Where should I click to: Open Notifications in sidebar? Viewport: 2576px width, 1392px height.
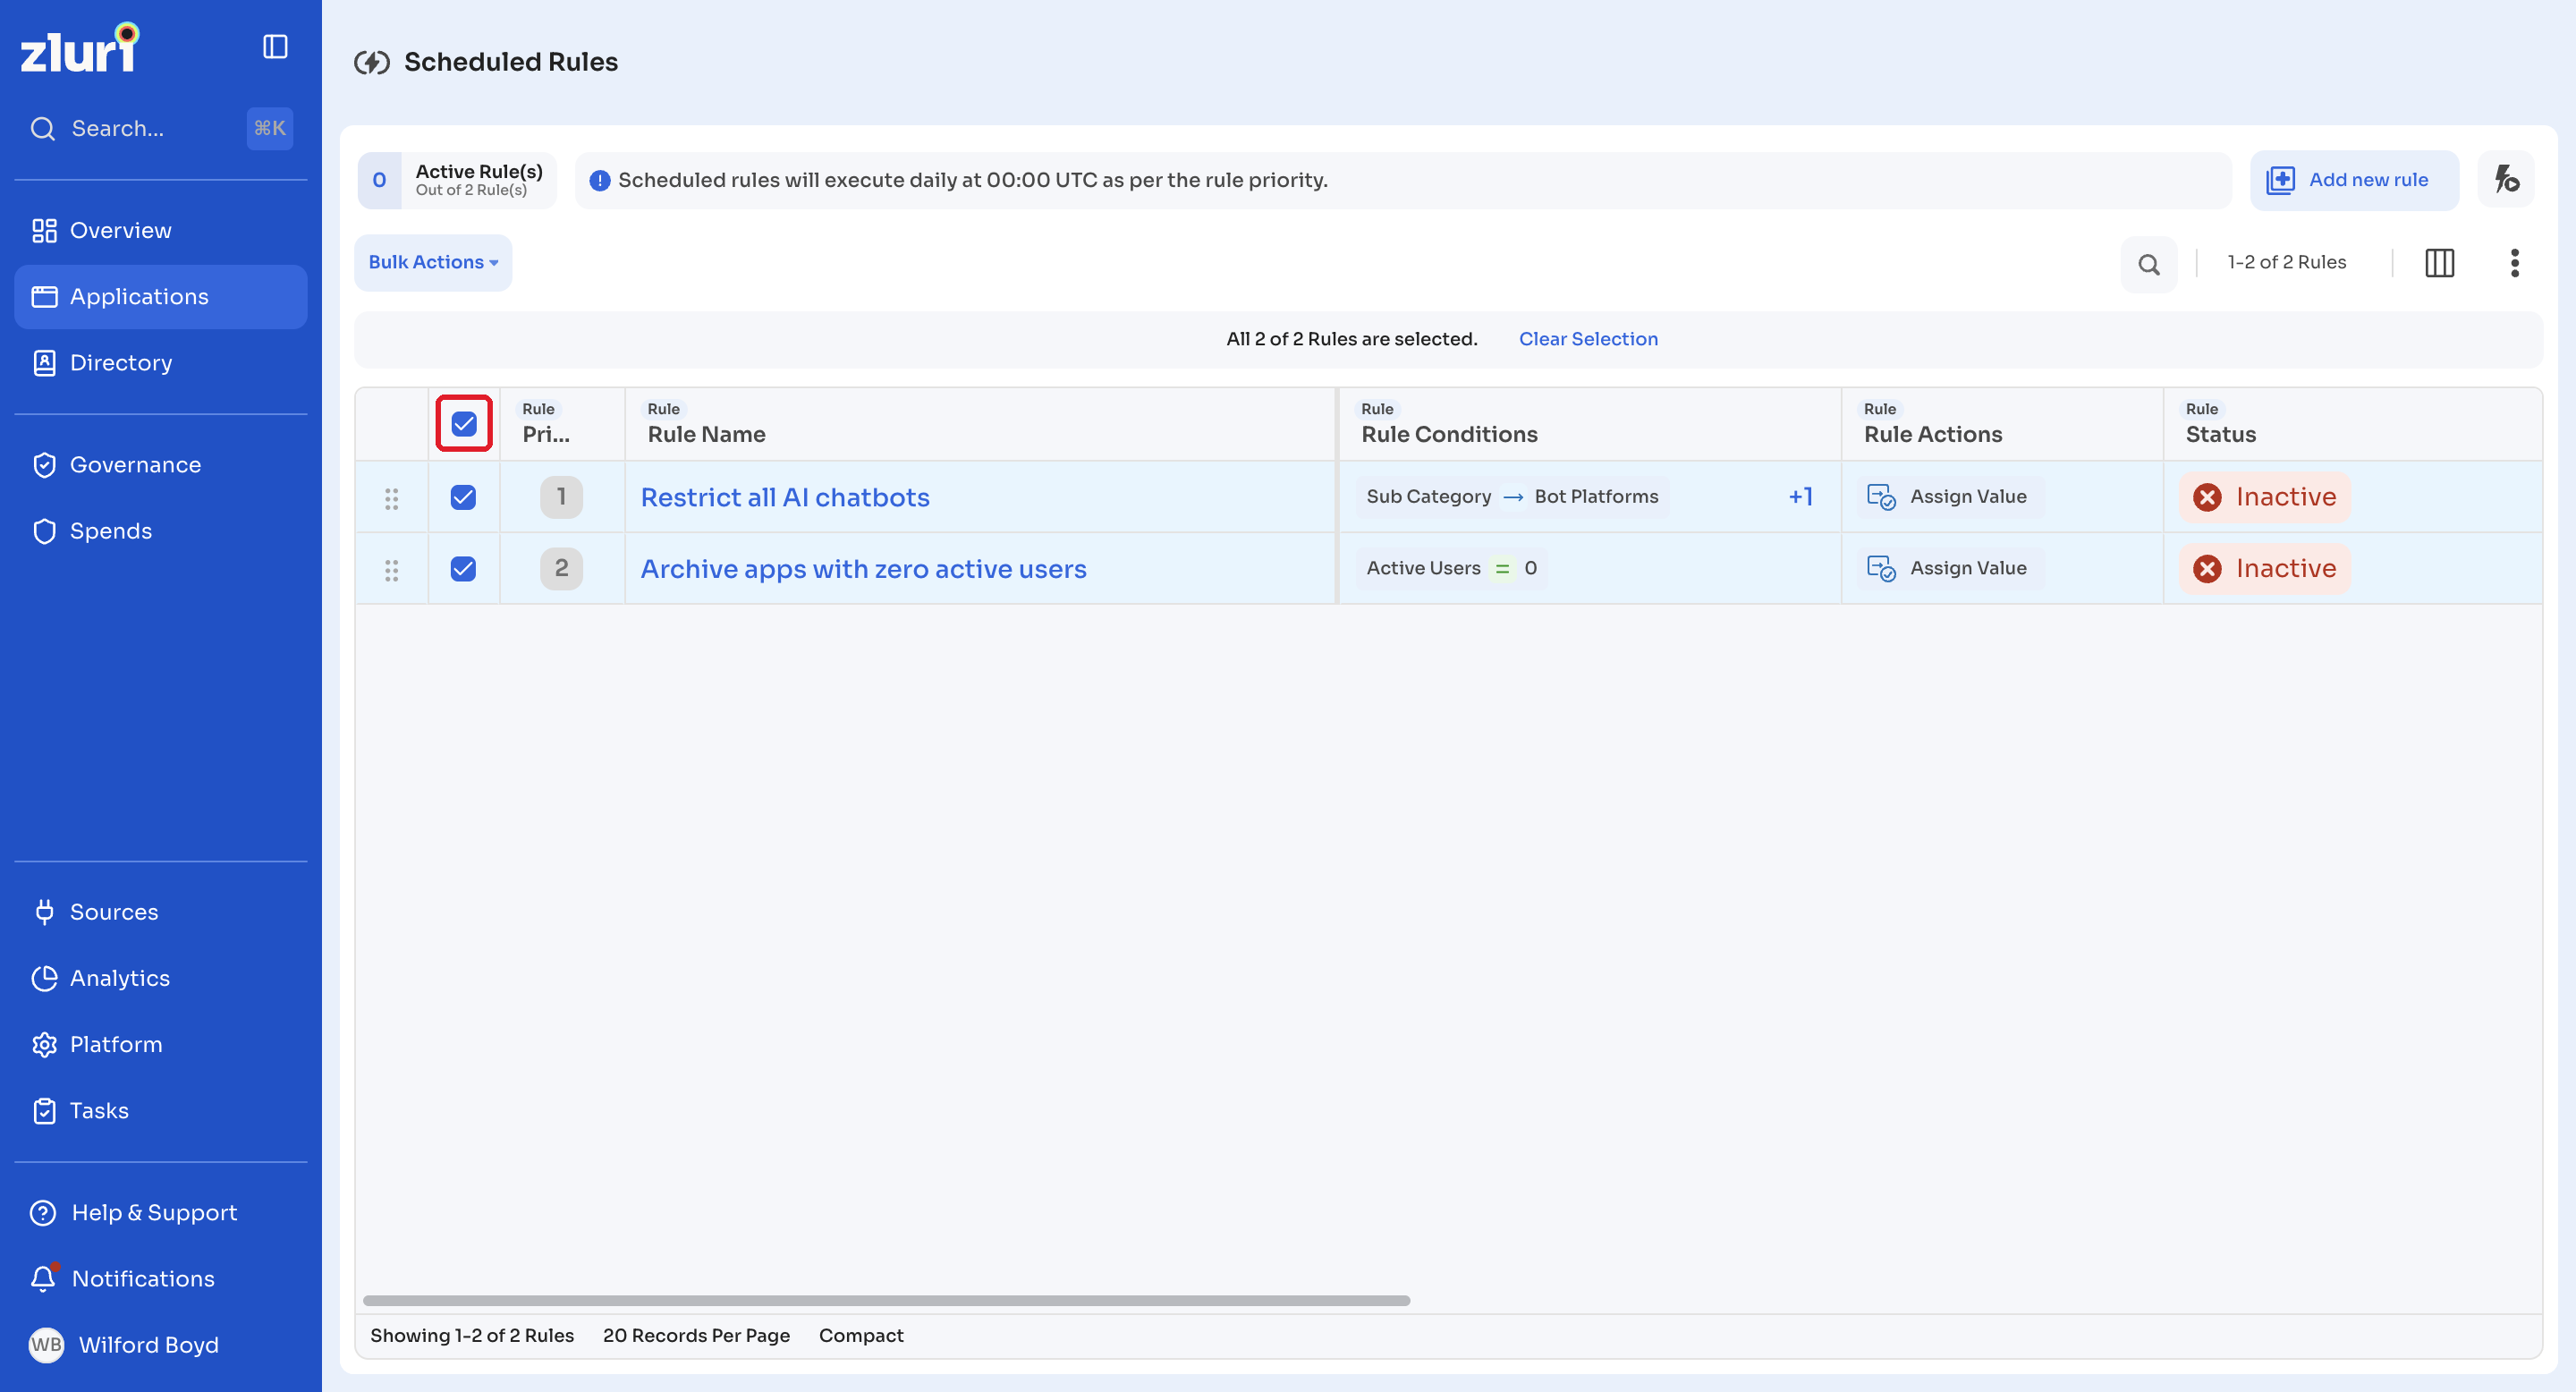pos(161,1278)
